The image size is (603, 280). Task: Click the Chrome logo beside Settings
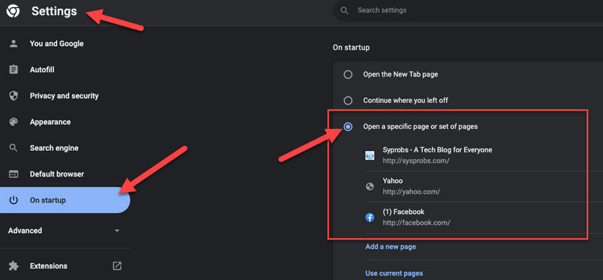[x=13, y=11]
